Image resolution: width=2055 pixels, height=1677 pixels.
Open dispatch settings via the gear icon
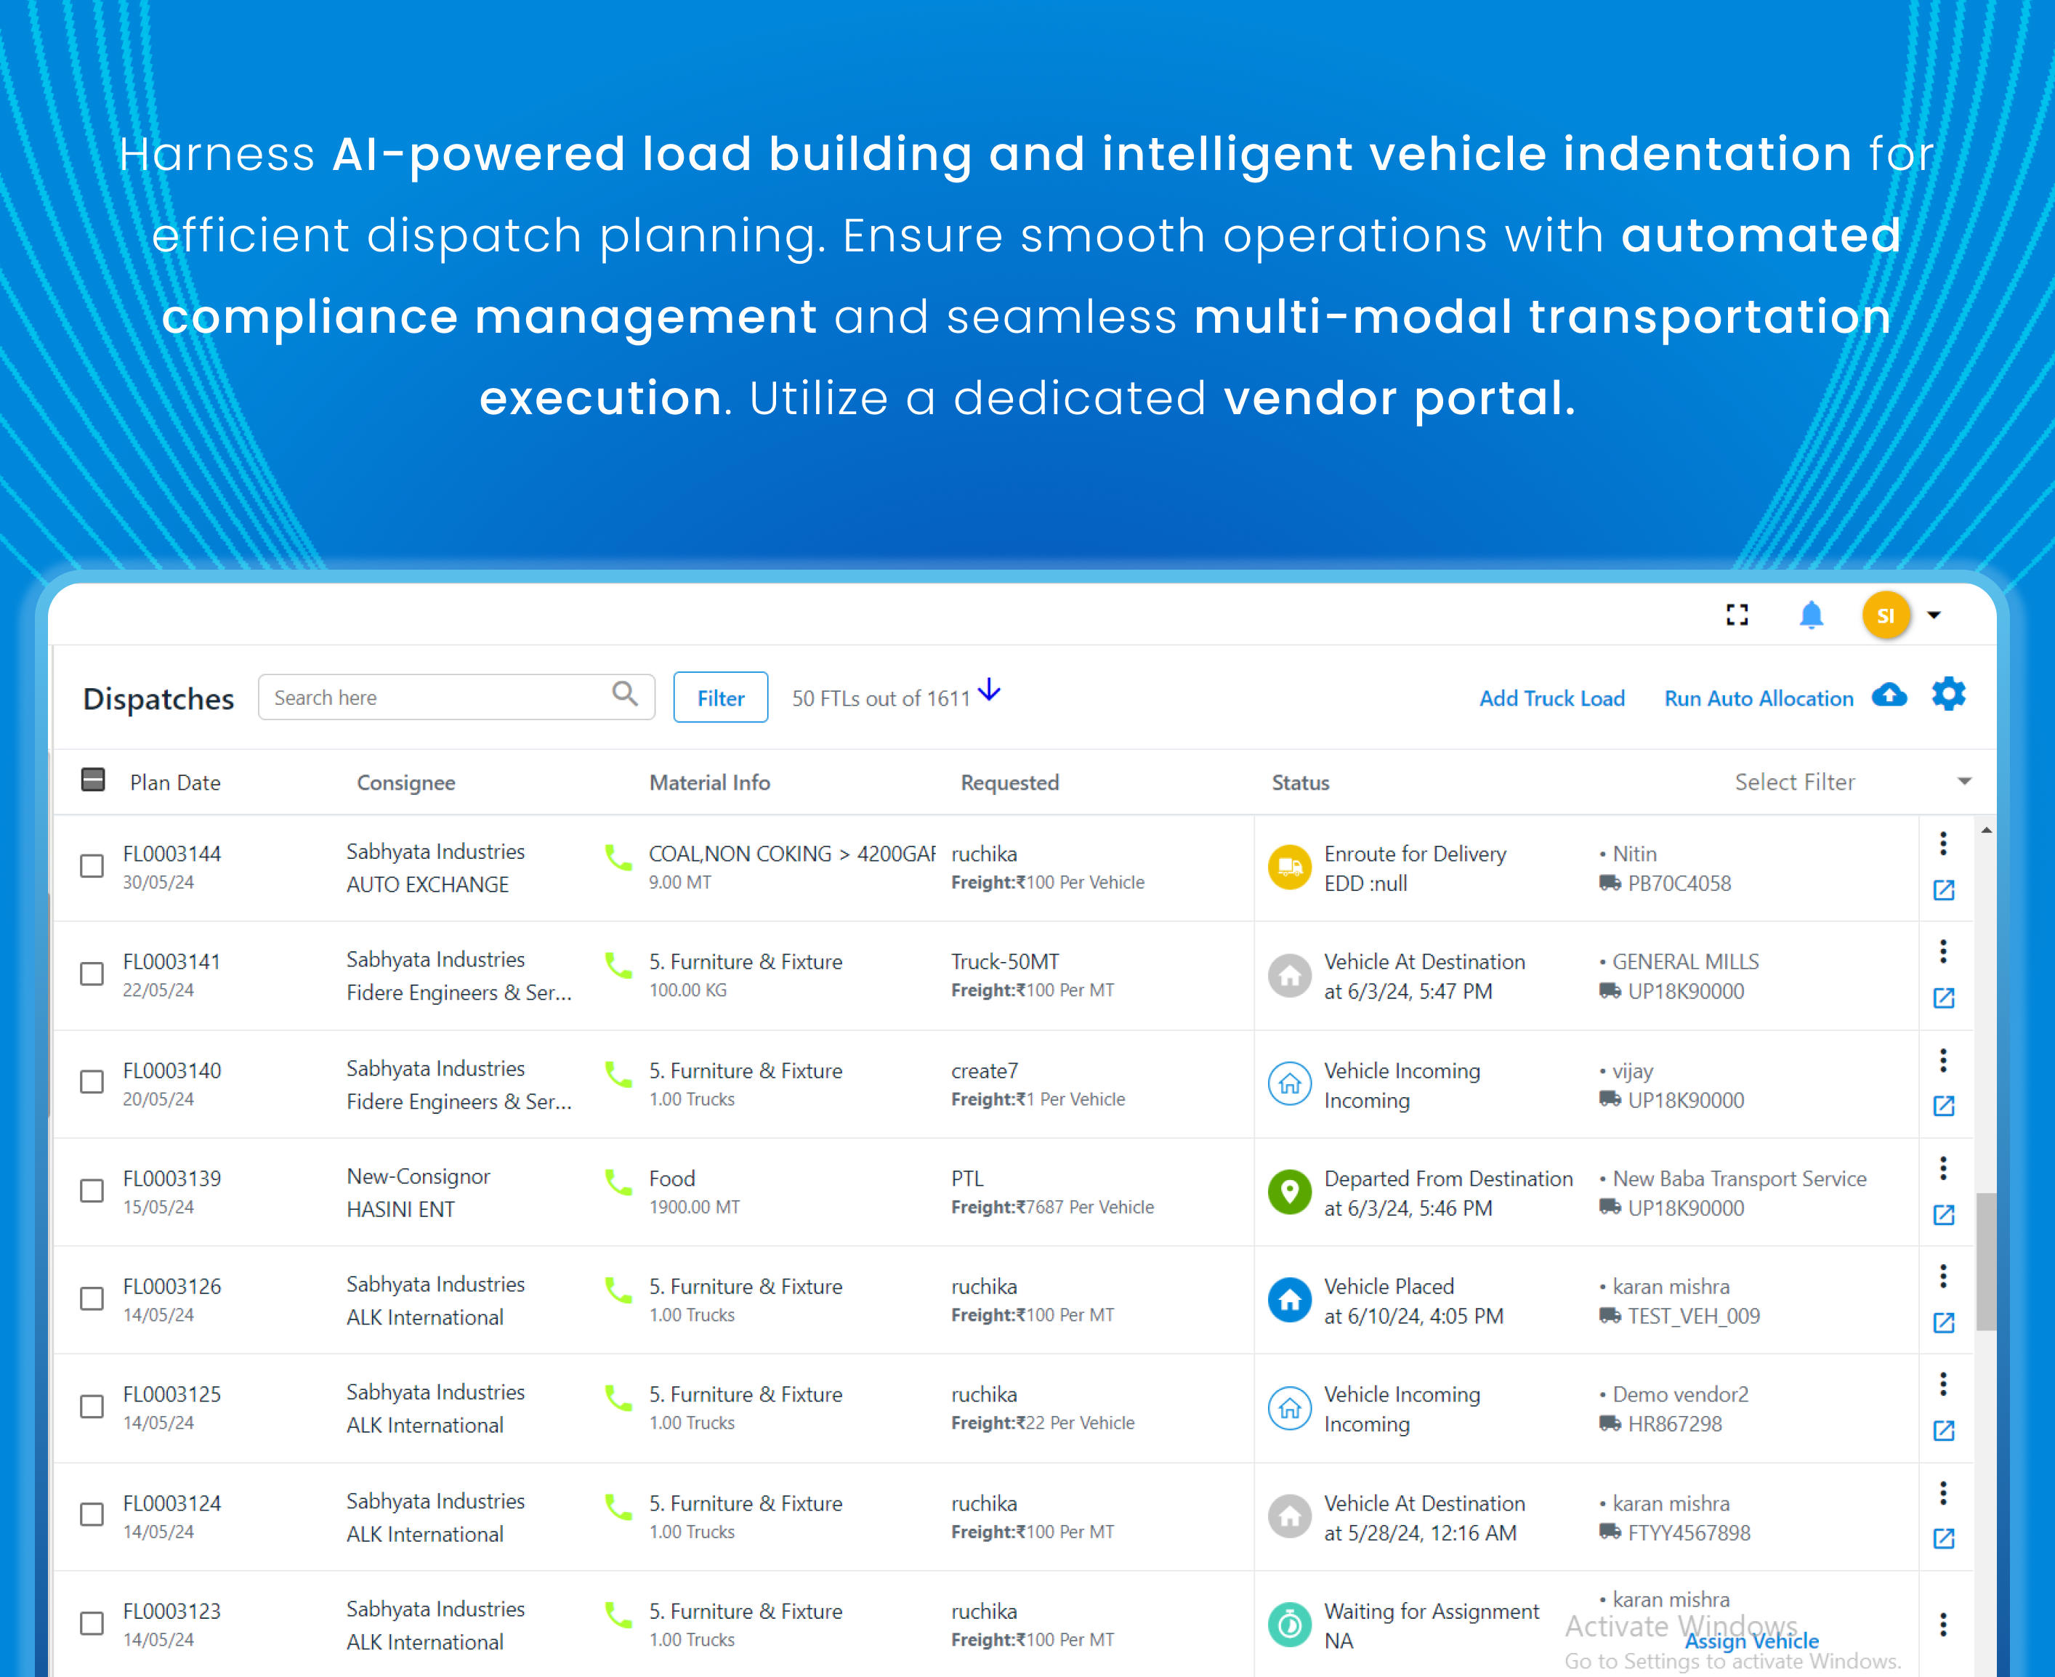(1949, 695)
